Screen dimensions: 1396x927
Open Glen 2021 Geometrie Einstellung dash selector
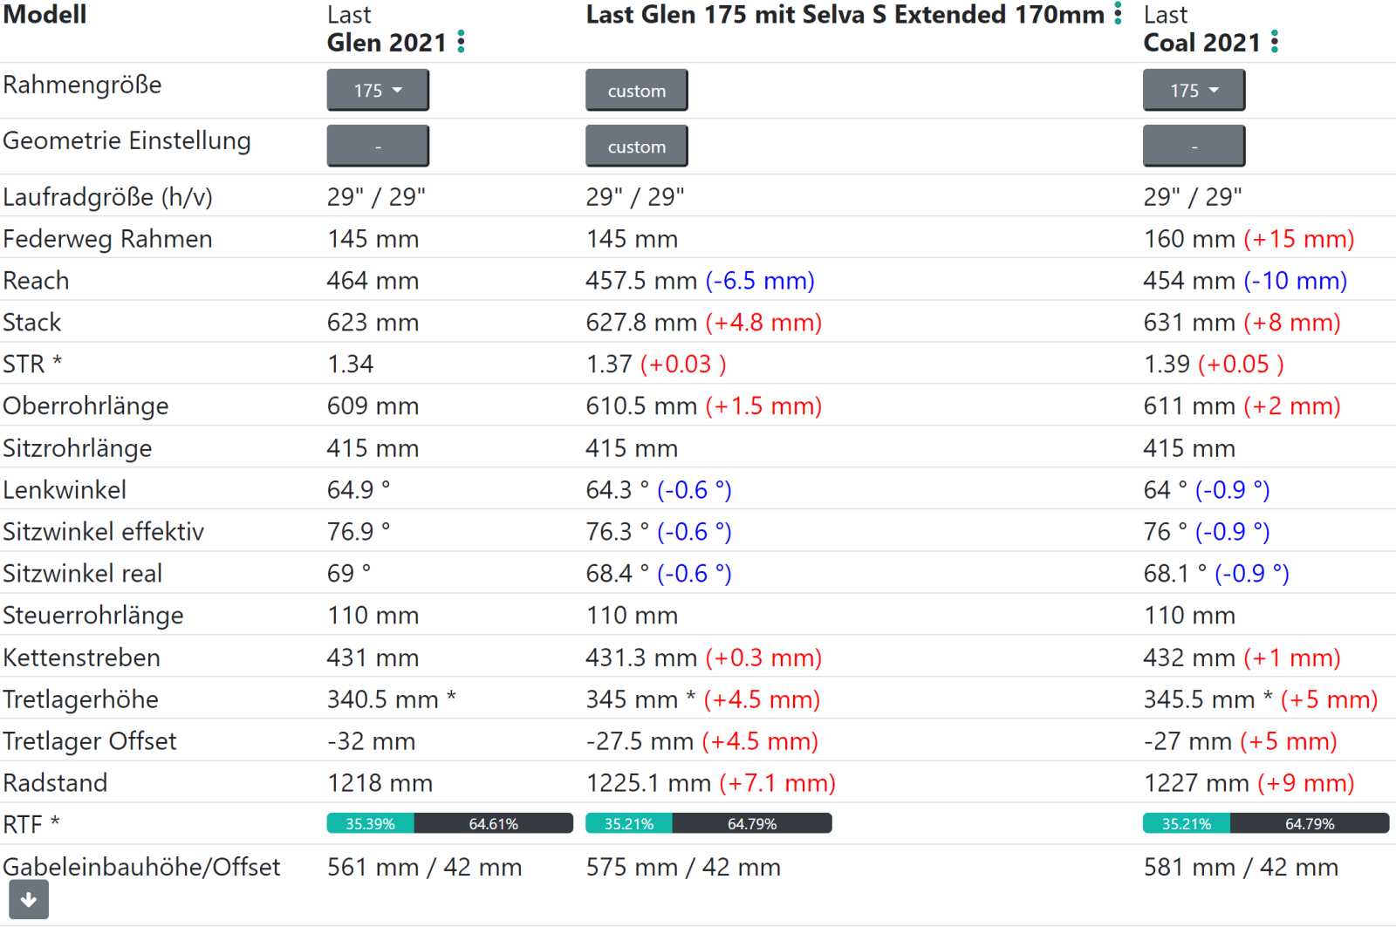coord(378,147)
